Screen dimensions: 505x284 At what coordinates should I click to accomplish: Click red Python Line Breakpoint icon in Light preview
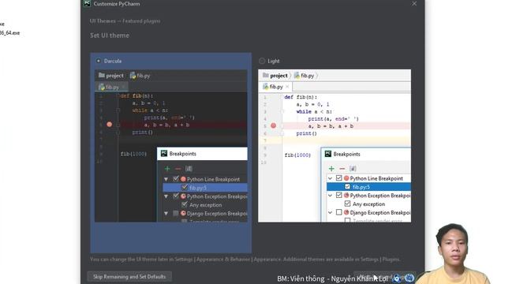pyautogui.click(x=346, y=178)
